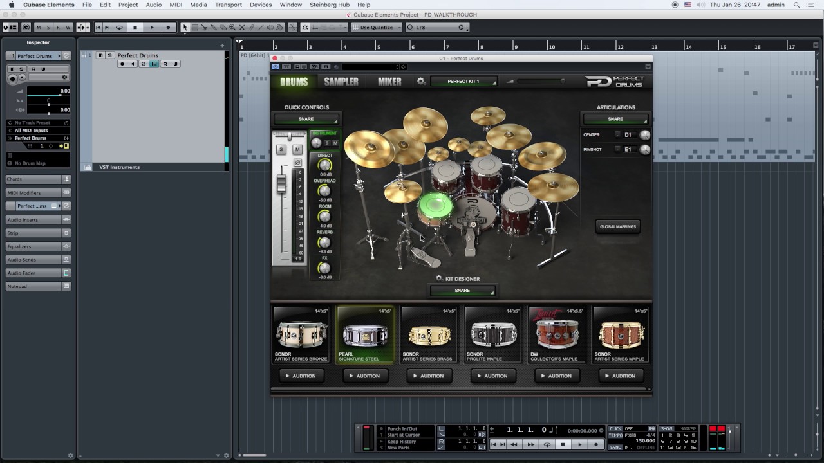This screenshot has width=824, height=463.
Task: Open Kit Designer Snare dropdown
Action: point(462,291)
